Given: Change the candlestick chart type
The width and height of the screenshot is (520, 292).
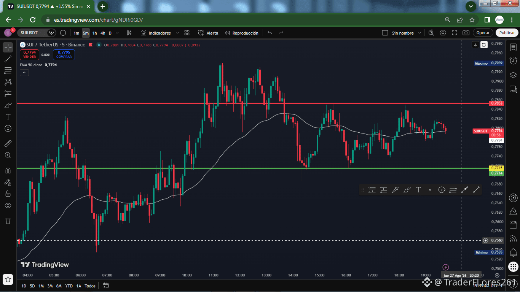Looking at the screenshot, I should point(129,33).
